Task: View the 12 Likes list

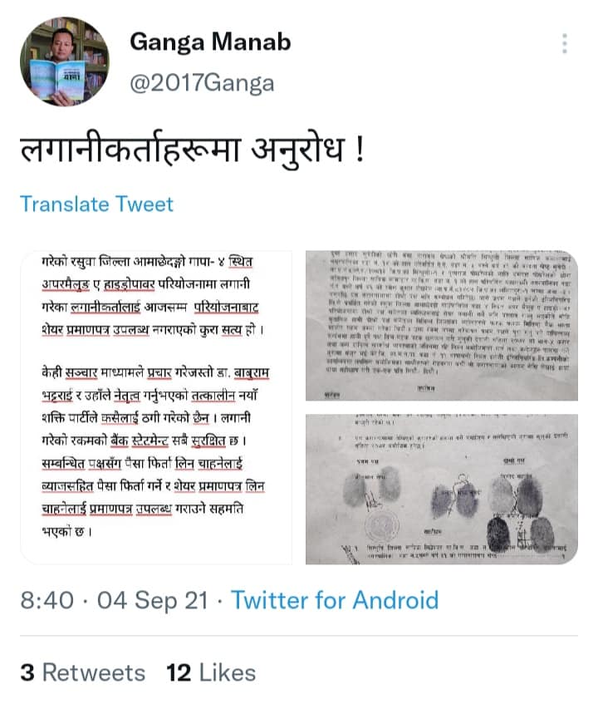Action: pyautogui.click(x=211, y=672)
